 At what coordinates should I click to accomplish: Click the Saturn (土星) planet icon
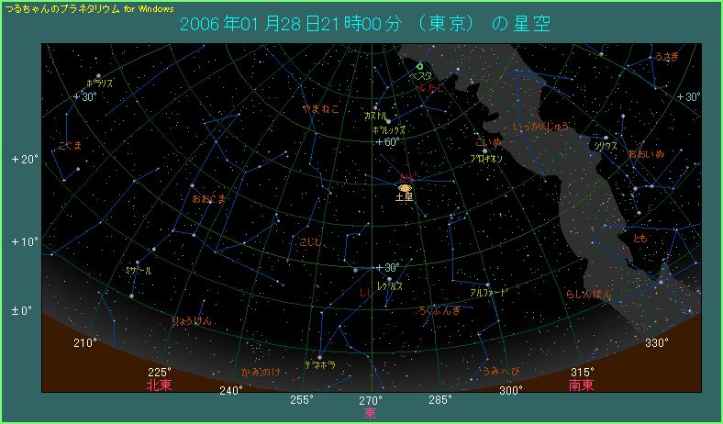click(x=404, y=187)
